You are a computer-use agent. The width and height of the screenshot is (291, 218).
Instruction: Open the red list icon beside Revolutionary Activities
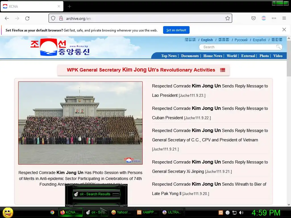click(223, 70)
